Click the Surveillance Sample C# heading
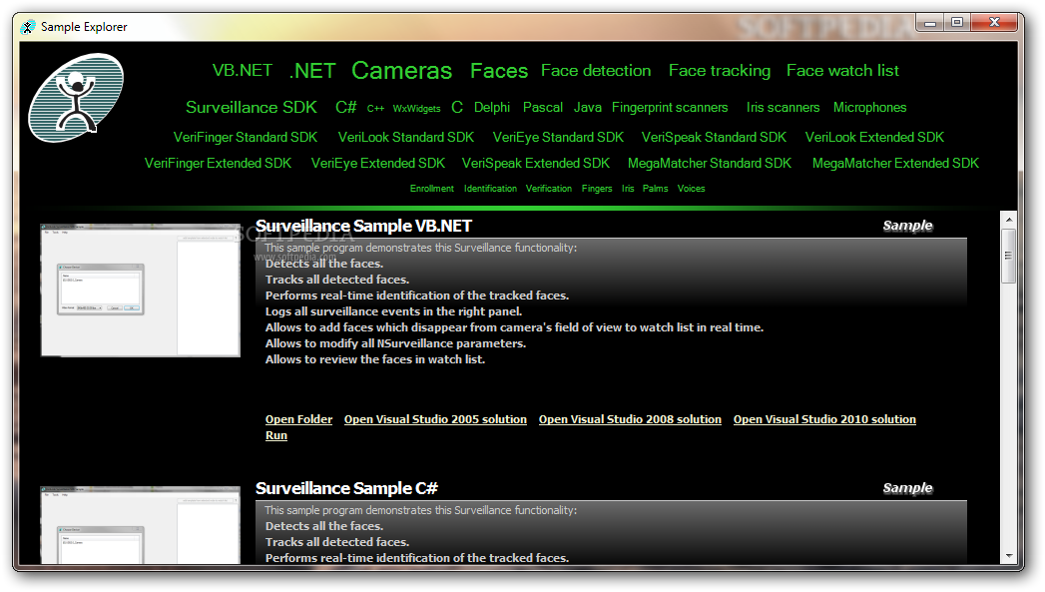1045x592 pixels. coord(346,488)
